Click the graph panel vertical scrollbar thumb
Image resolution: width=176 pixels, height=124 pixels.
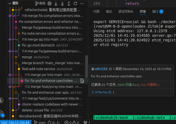point(87,66)
